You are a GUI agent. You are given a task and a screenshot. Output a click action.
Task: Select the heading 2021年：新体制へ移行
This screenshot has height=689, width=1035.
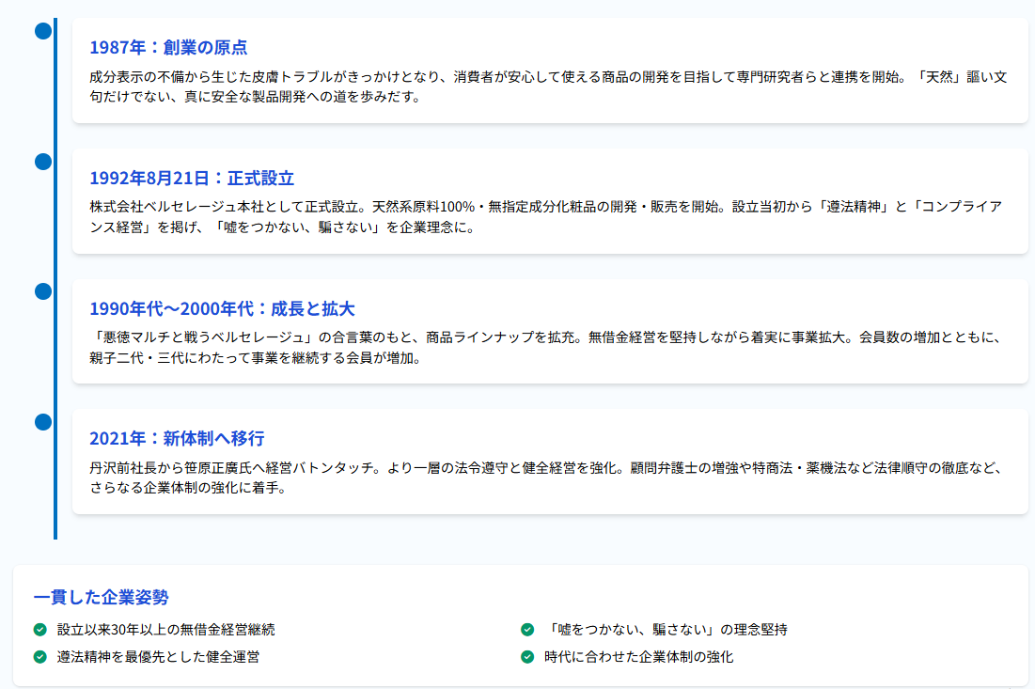pyautogui.click(x=177, y=439)
